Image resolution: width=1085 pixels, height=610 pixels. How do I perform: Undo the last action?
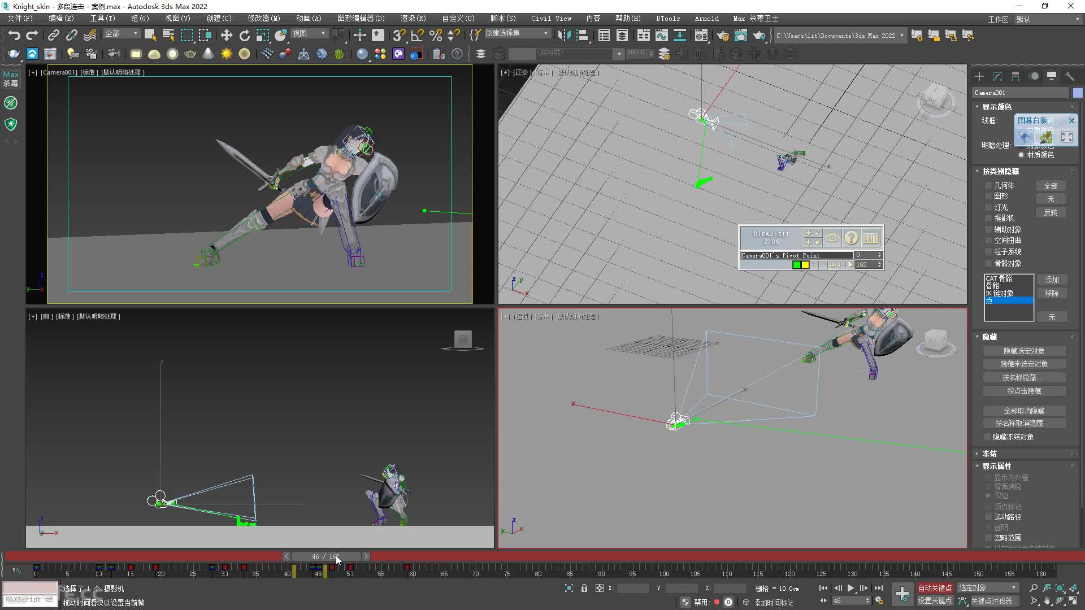coord(14,35)
